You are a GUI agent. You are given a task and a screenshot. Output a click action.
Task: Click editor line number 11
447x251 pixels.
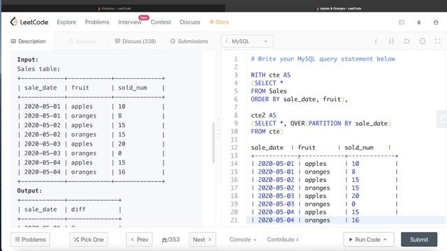coord(234,139)
